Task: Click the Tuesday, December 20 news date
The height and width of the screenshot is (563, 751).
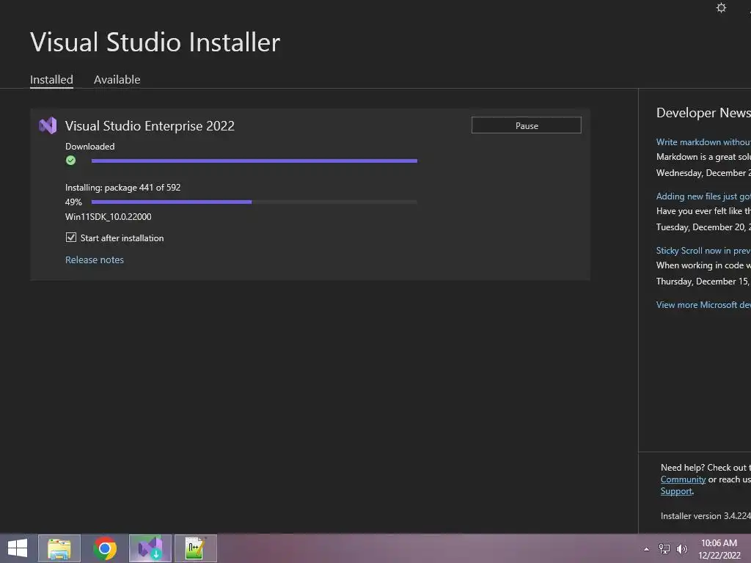Action: pyautogui.click(x=703, y=227)
